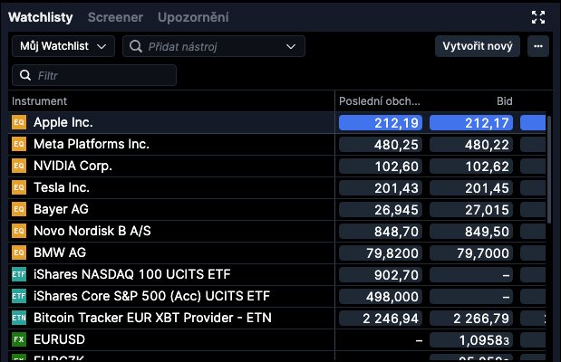
Task: Open the Můj Watchlist dropdown
Action: pyautogui.click(x=63, y=46)
